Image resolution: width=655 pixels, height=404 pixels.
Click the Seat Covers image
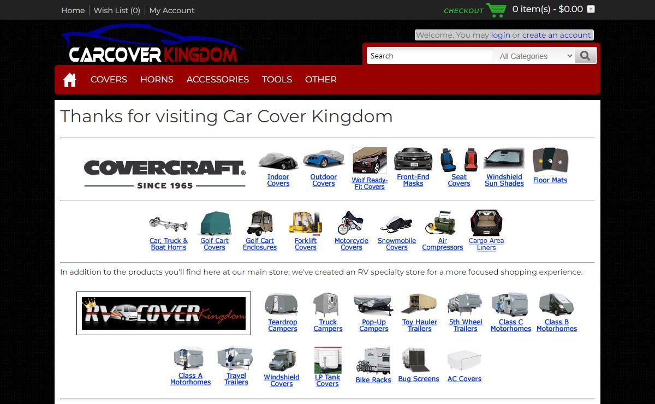pyautogui.click(x=459, y=159)
